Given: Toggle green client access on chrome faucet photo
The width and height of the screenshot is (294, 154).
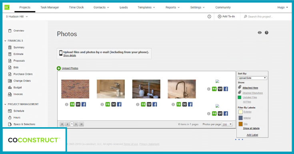Looking at the screenshot, I should tap(108, 104).
